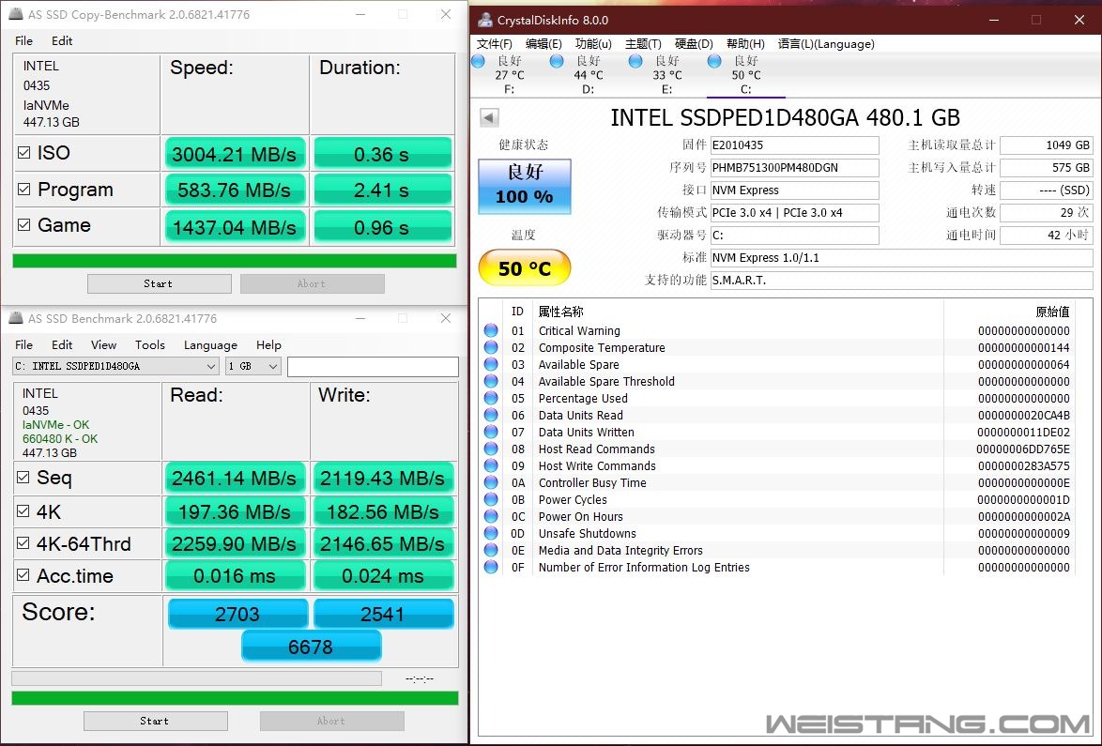
Task: Click status orb for Data Units Written
Action: (x=491, y=432)
